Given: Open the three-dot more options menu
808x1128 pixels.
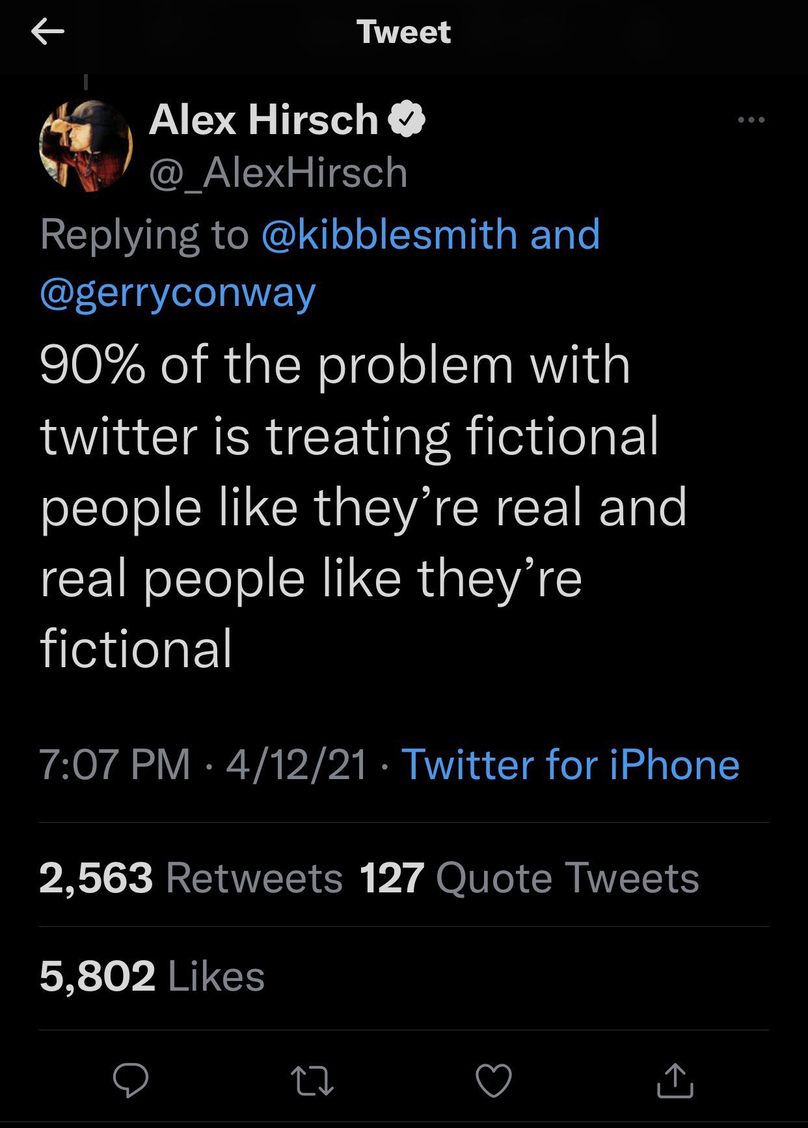Looking at the screenshot, I should pos(751,120).
